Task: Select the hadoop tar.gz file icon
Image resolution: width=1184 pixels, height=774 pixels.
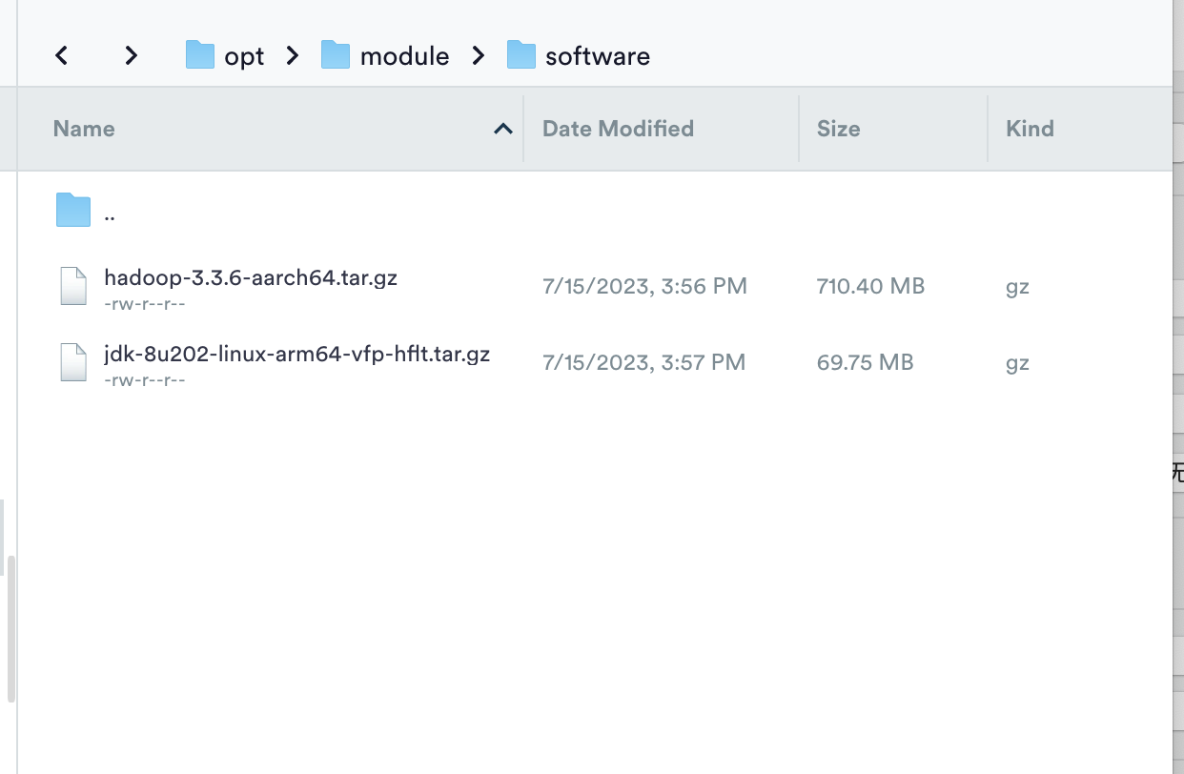Action: pos(73,286)
